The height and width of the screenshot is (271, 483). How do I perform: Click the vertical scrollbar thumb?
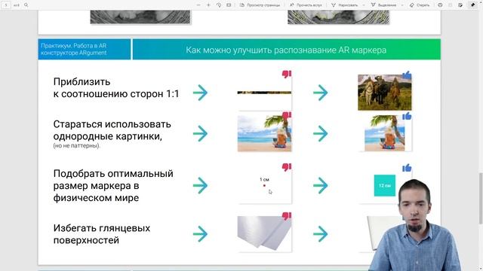point(481,199)
